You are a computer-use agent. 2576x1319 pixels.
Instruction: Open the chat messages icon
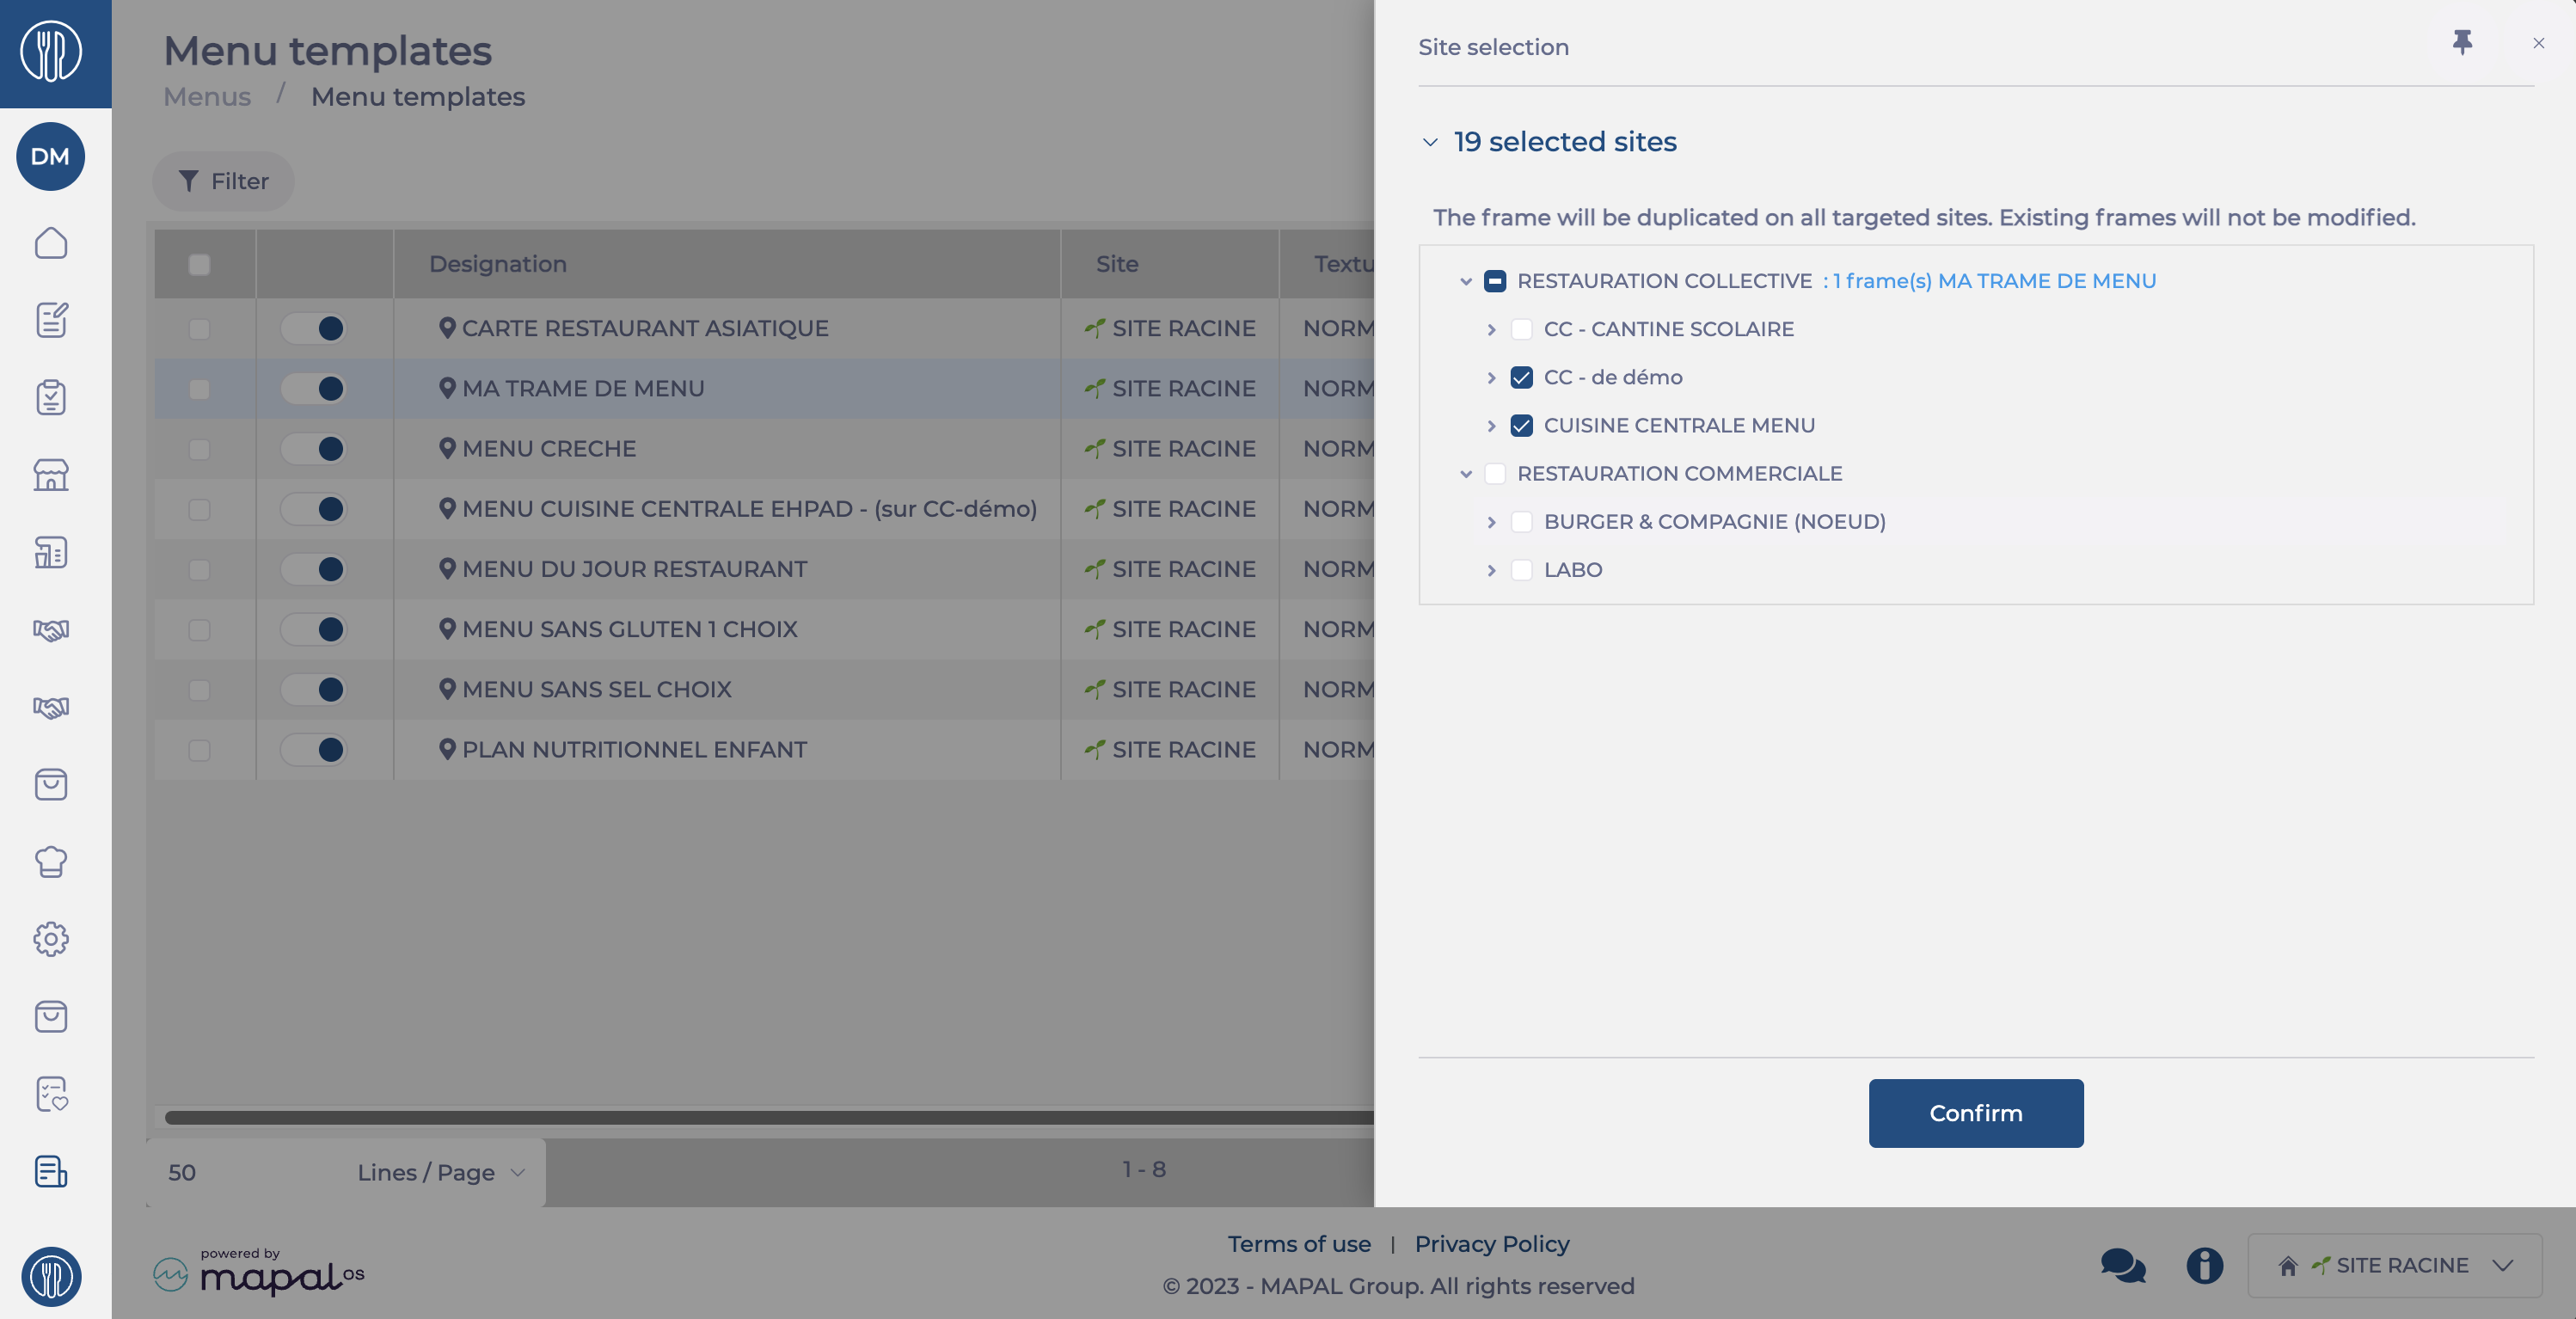(2122, 1265)
